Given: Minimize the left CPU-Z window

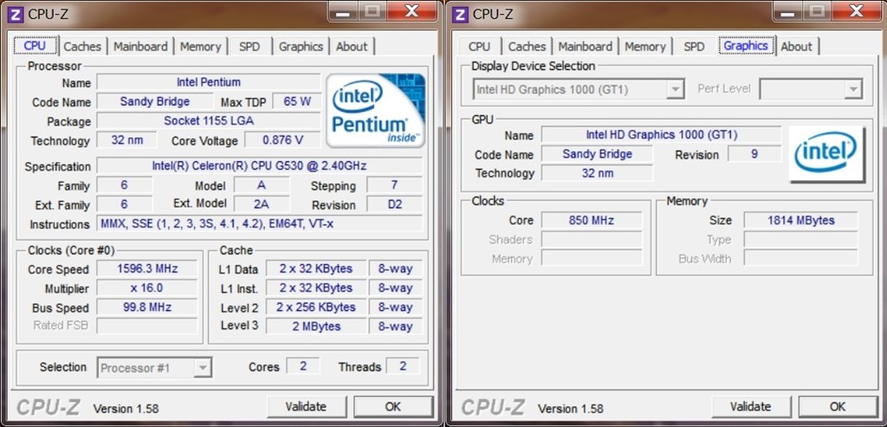Looking at the screenshot, I should (x=343, y=10).
